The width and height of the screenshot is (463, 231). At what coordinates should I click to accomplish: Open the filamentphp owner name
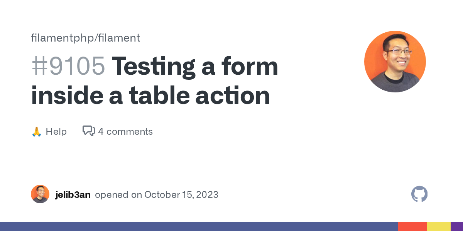[63, 38]
